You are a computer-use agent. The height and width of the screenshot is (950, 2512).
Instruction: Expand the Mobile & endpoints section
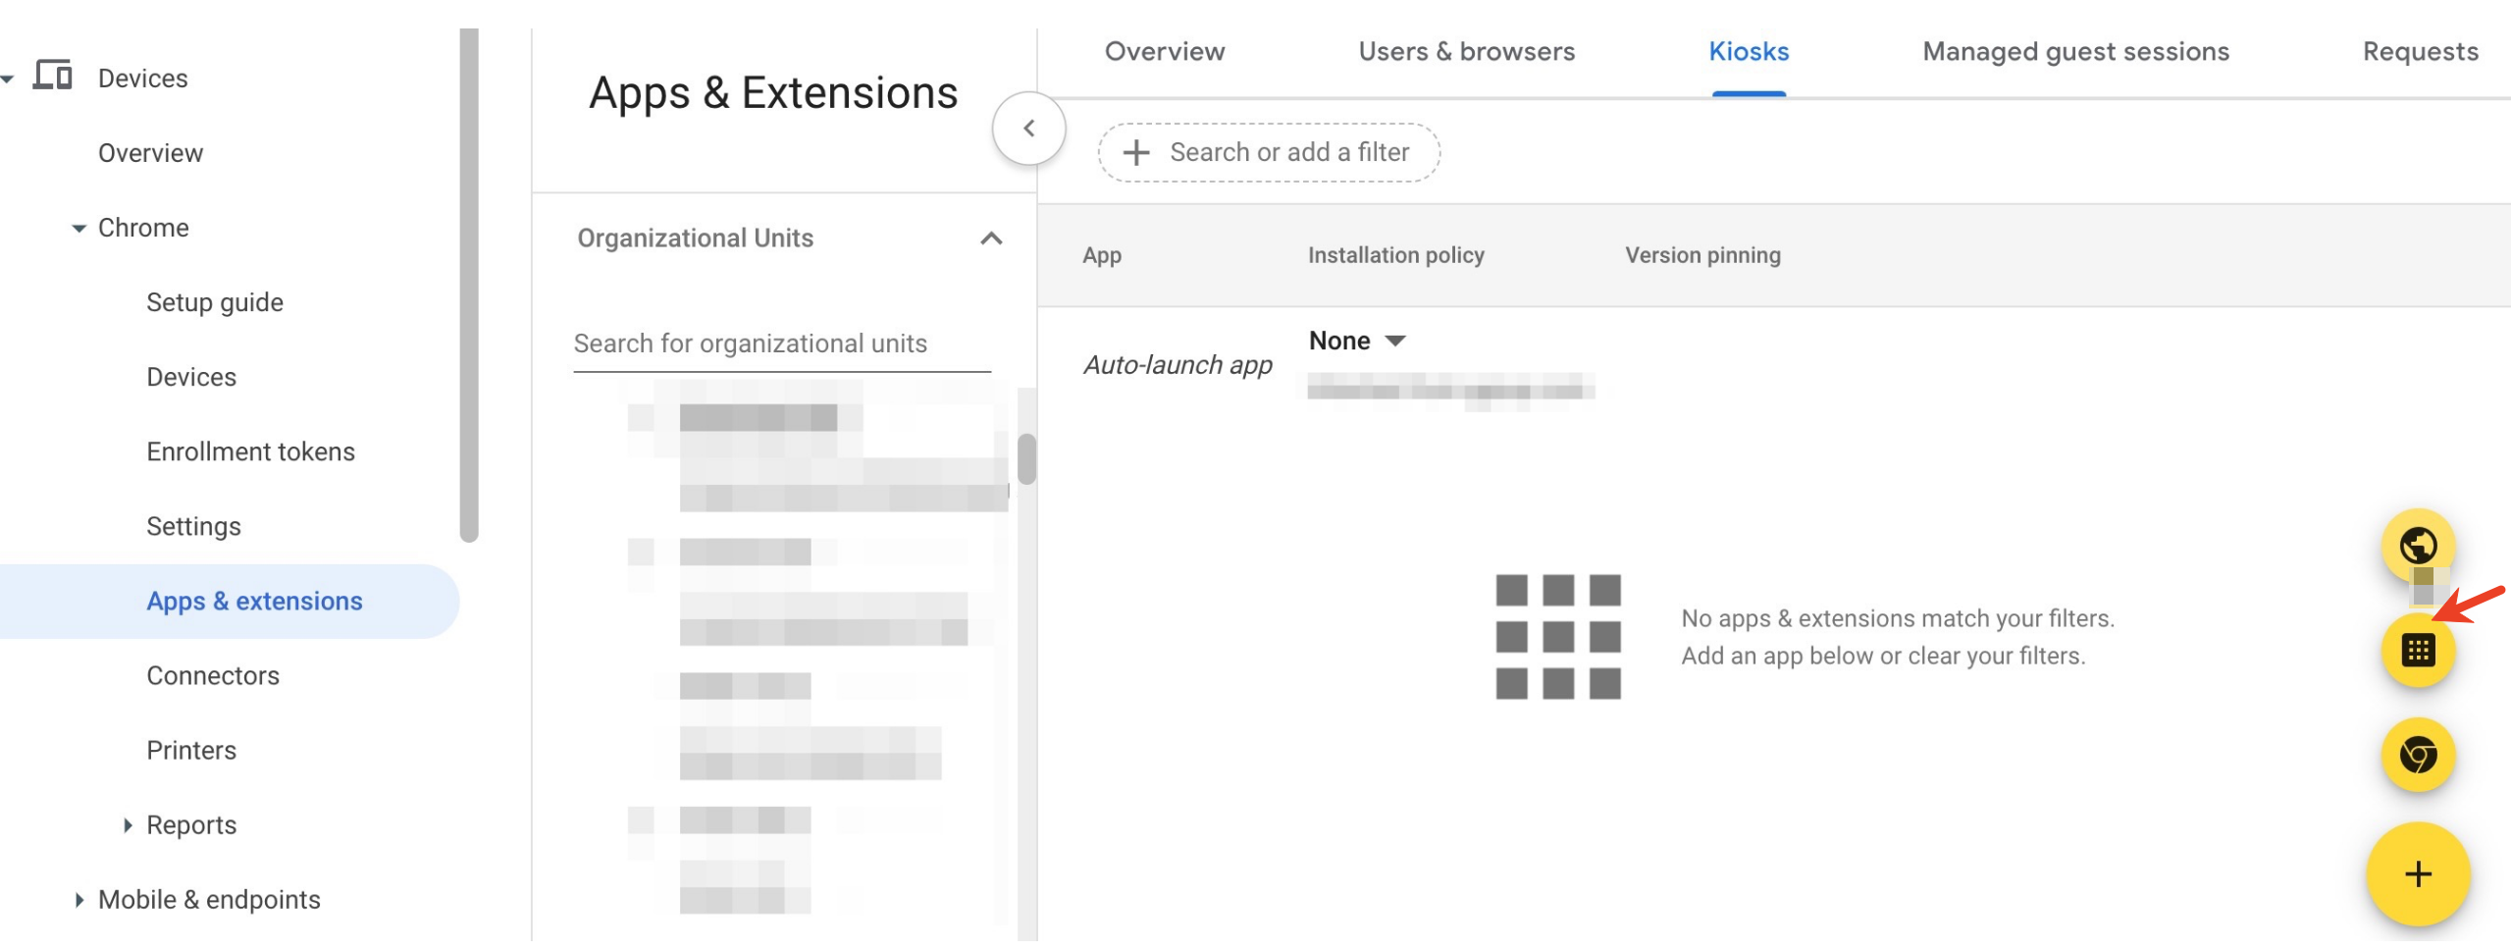pyautogui.click(x=79, y=898)
